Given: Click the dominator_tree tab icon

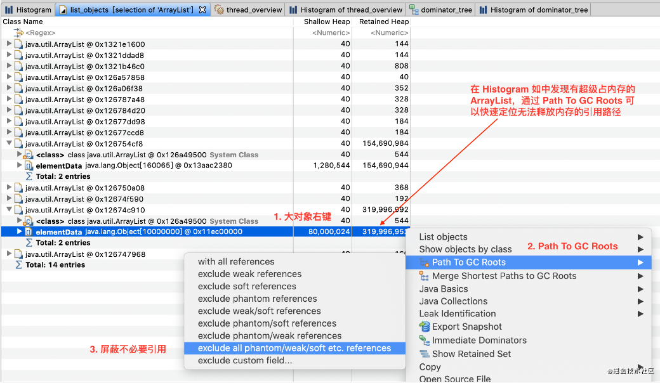Looking at the screenshot, I should [x=414, y=10].
